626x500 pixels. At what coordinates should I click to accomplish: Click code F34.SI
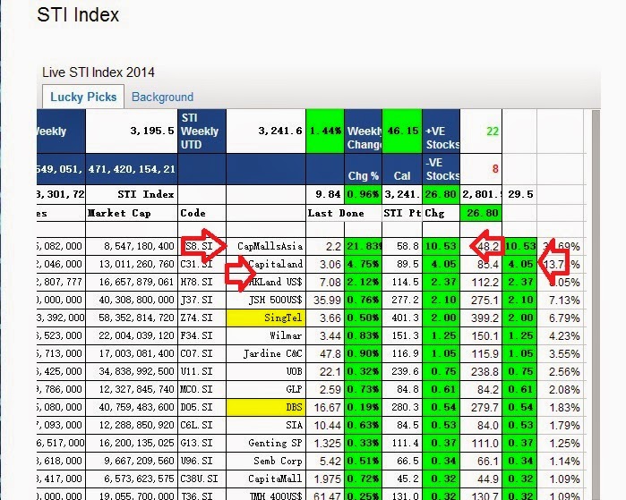(x=196, y=335)
